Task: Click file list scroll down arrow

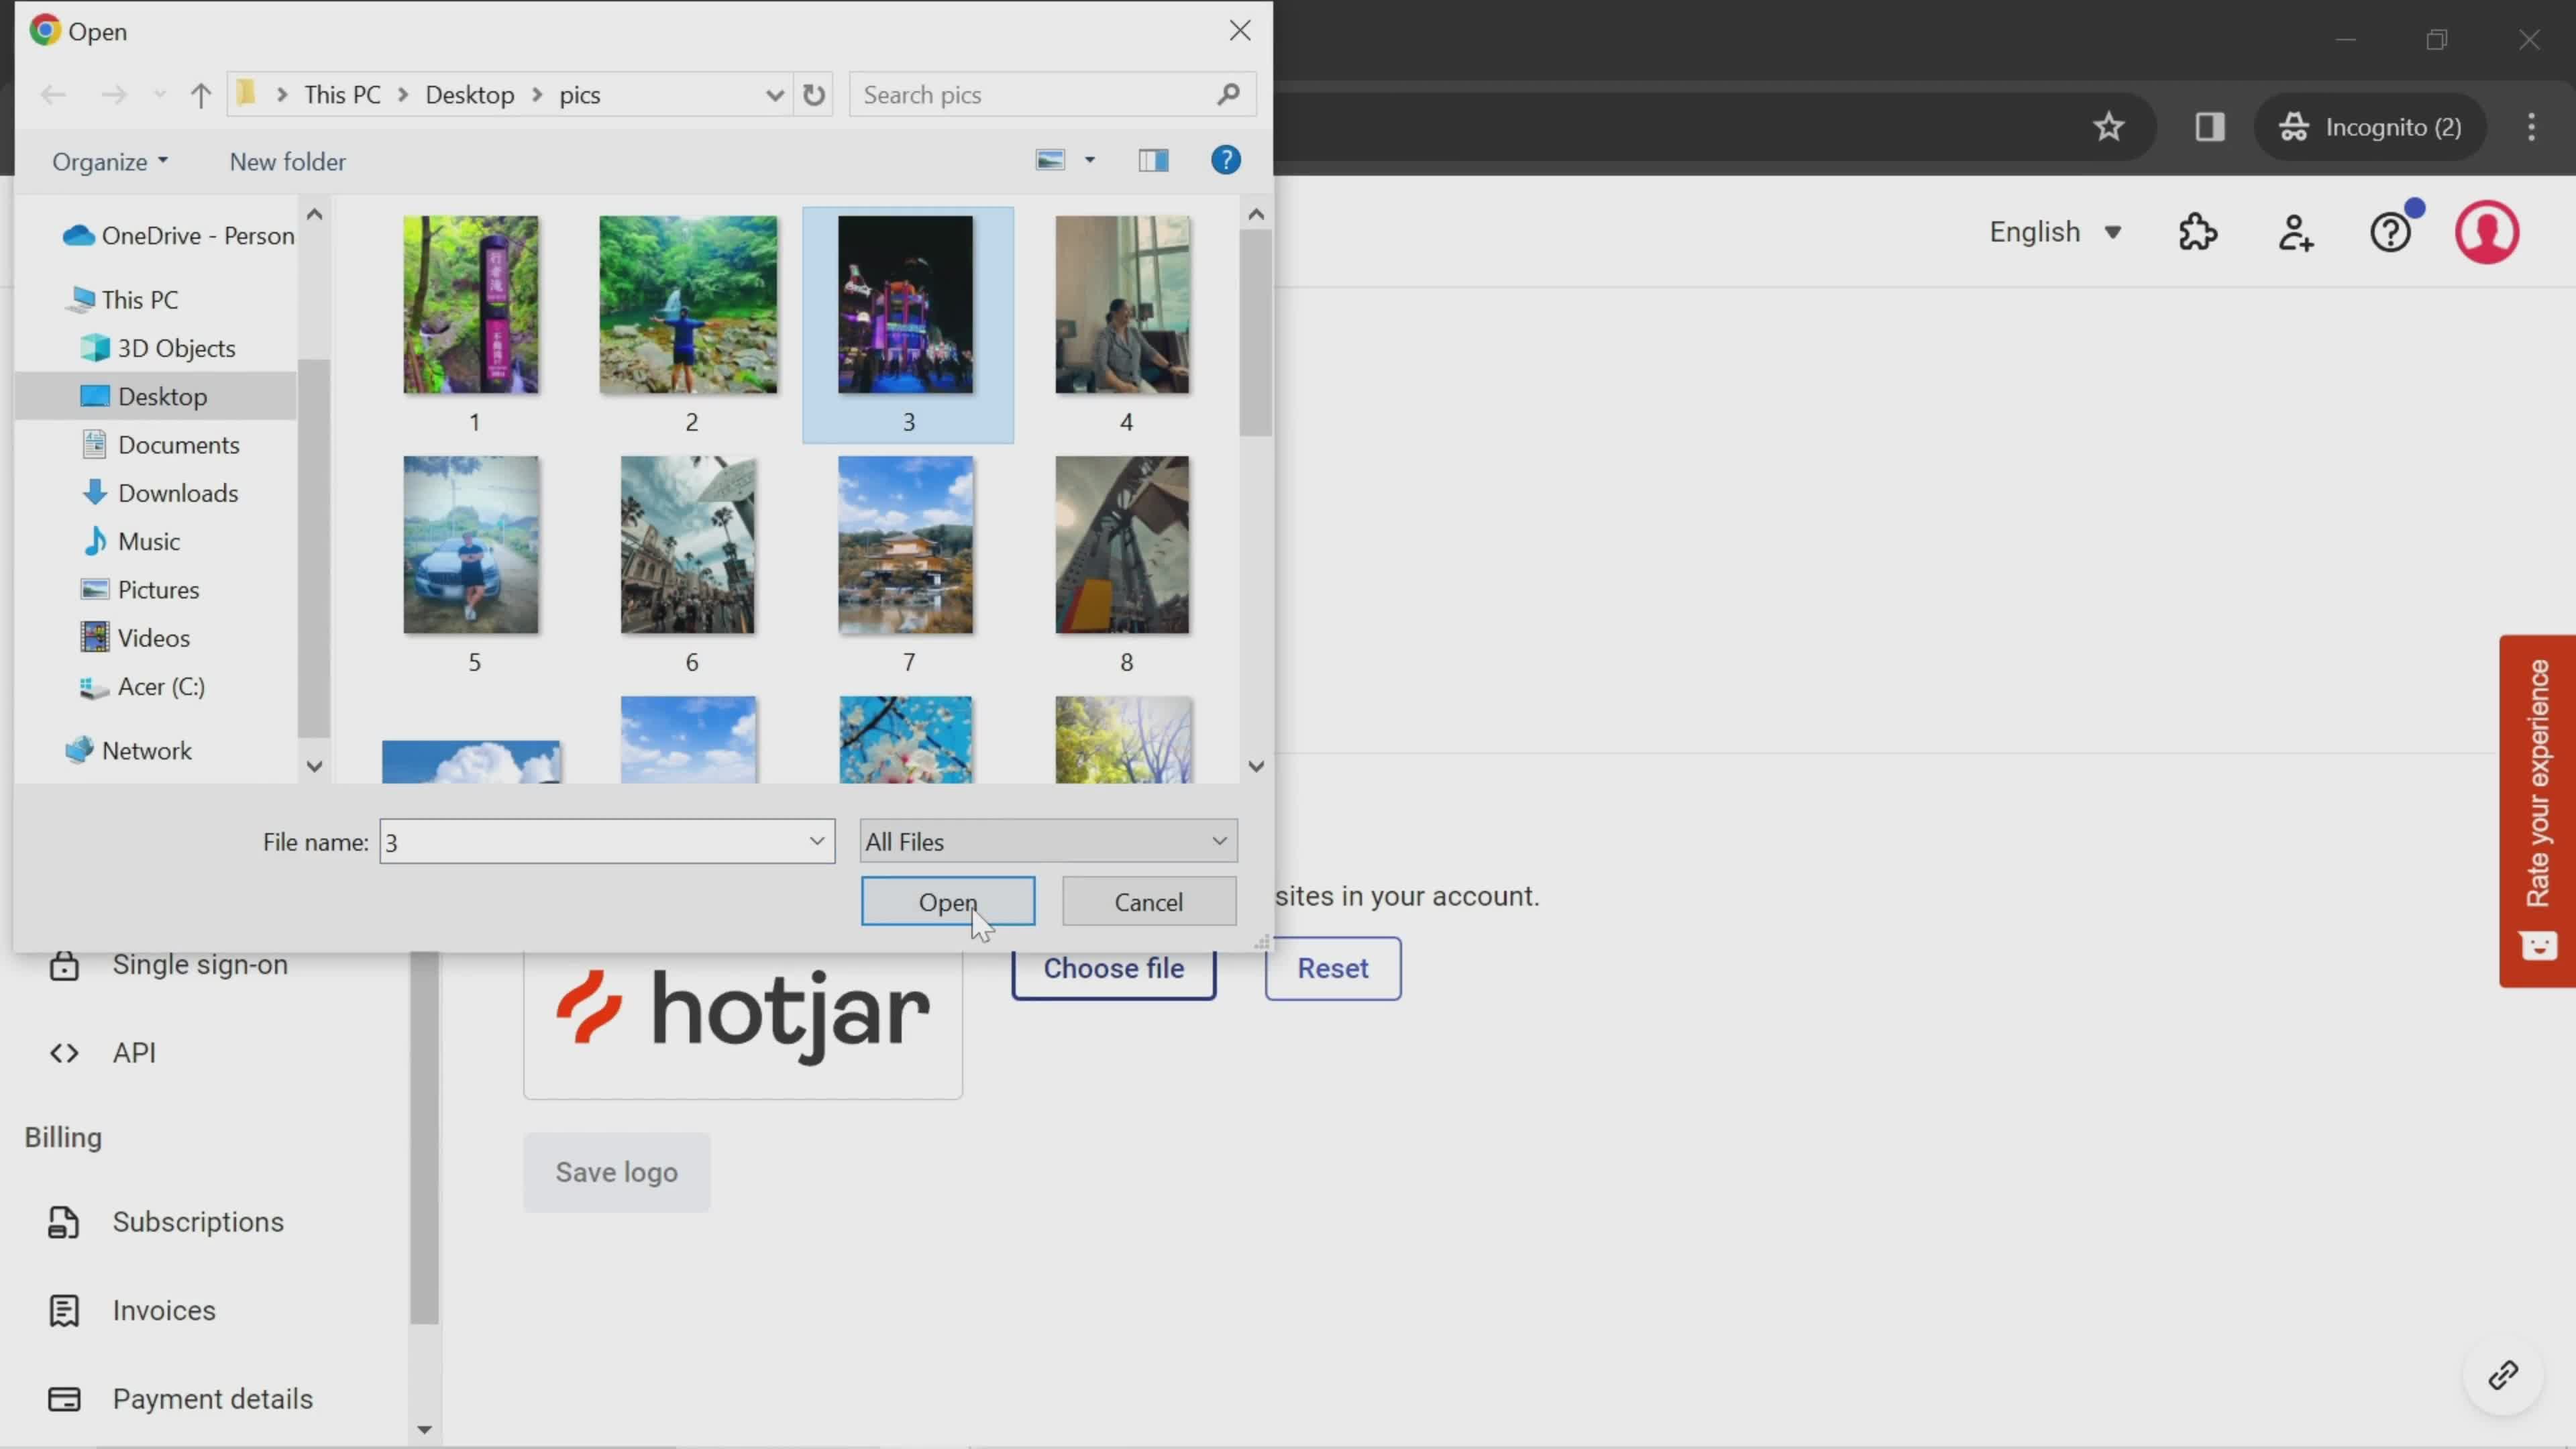Action: tap(1256, 766)
